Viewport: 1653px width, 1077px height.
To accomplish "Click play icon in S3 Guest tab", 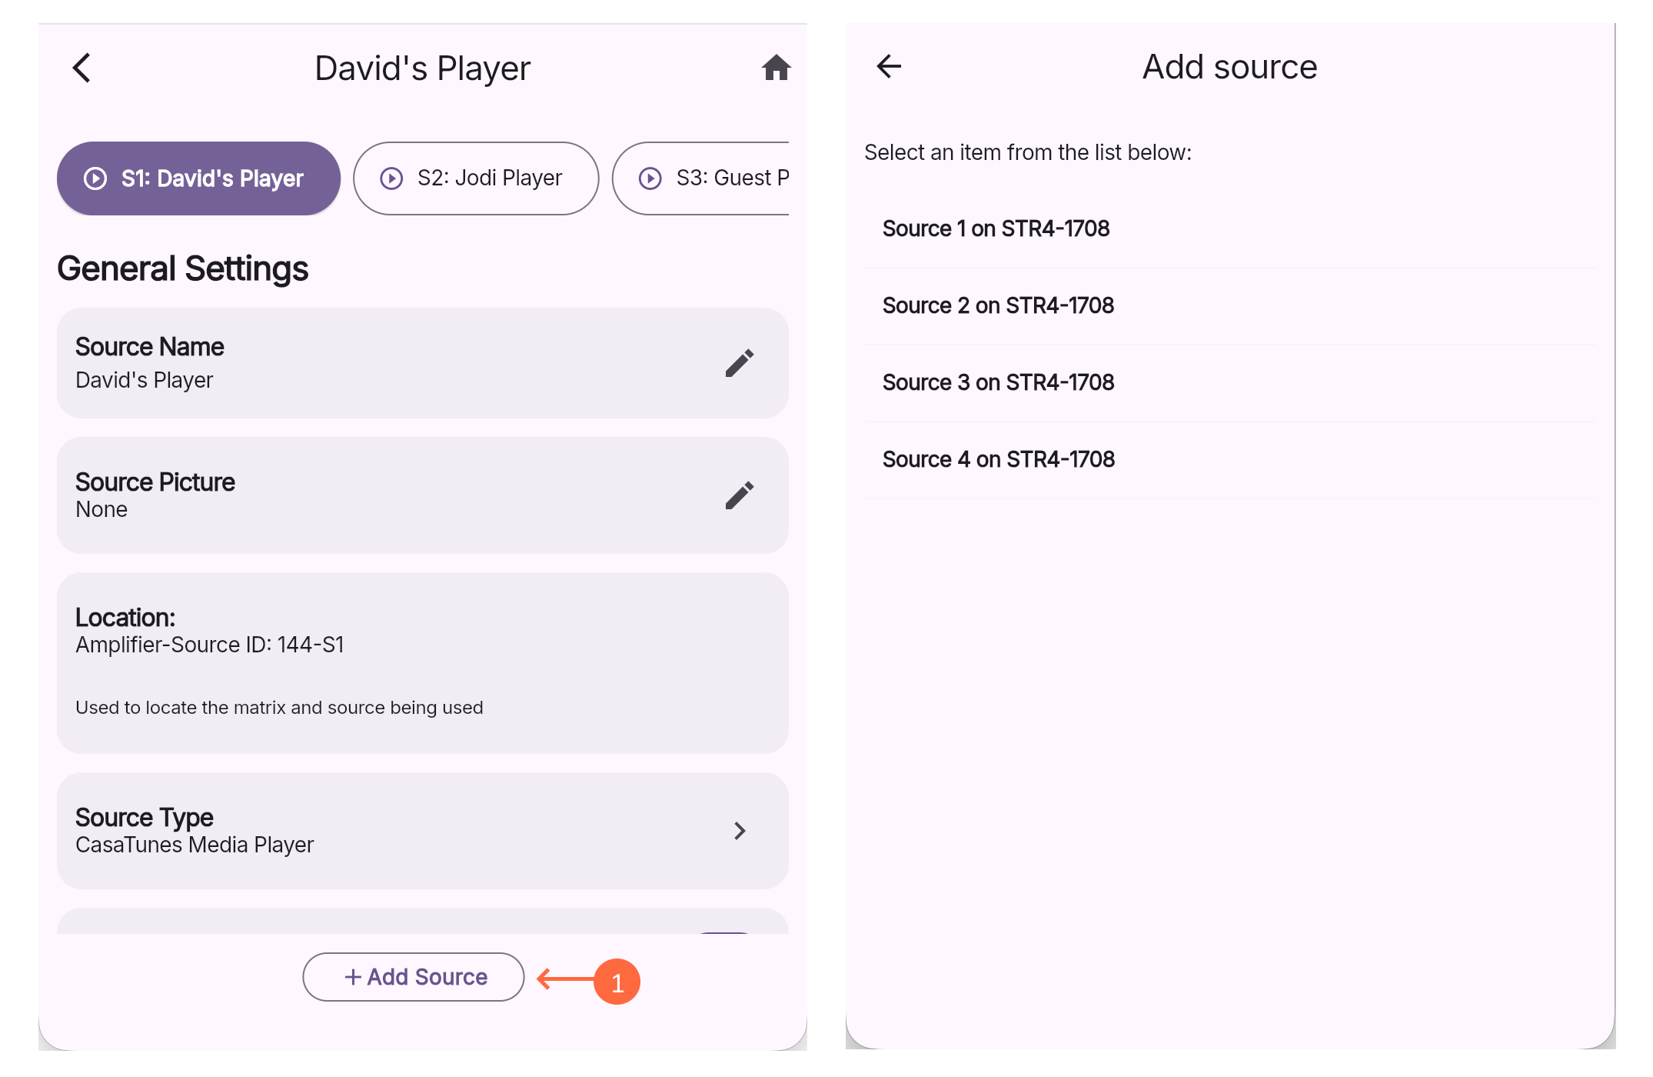I will point(650,178).
